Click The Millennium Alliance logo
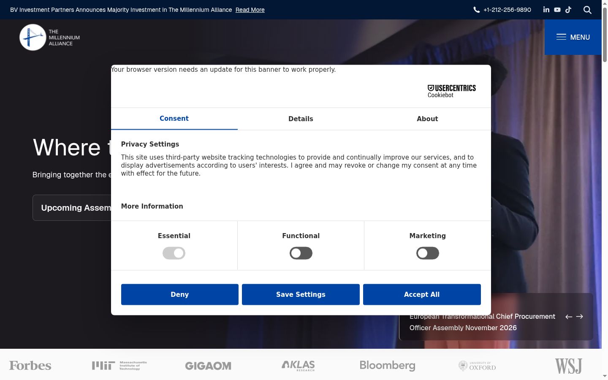The height and width of the screenshot is (380, 608). [50, 37]
